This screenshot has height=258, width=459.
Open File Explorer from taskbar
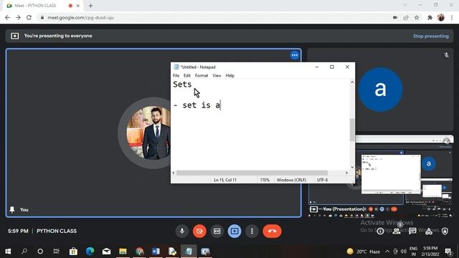point(123,252)
